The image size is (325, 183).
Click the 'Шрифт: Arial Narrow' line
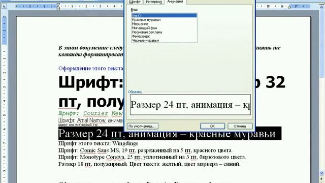click(x=91, y=120)
